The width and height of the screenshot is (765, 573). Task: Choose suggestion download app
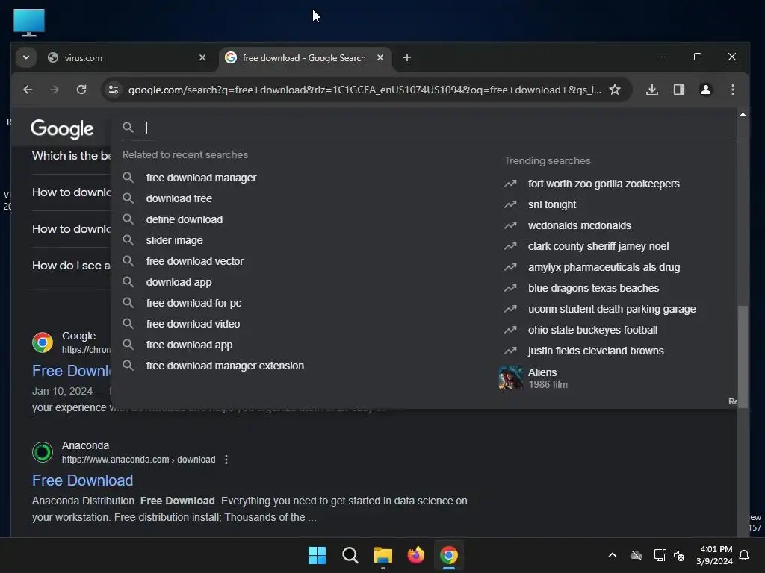[x=179, y=283]
